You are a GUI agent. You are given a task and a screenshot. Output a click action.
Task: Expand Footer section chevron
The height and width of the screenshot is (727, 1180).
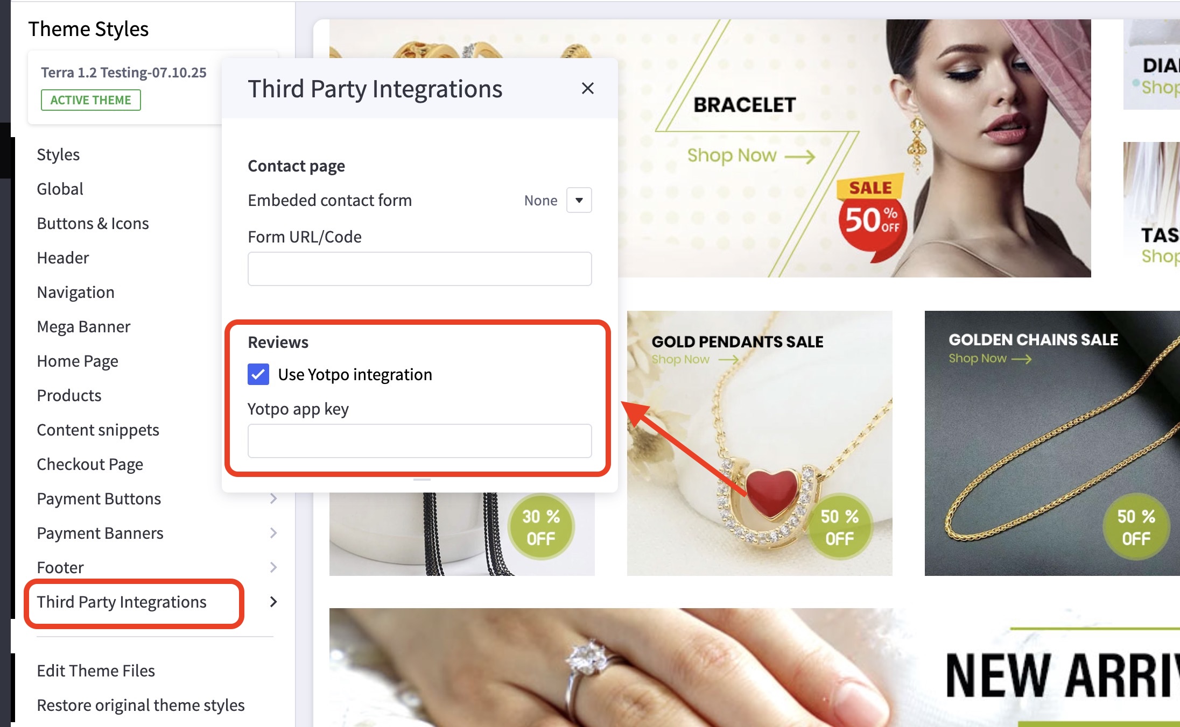pos(273,567)
